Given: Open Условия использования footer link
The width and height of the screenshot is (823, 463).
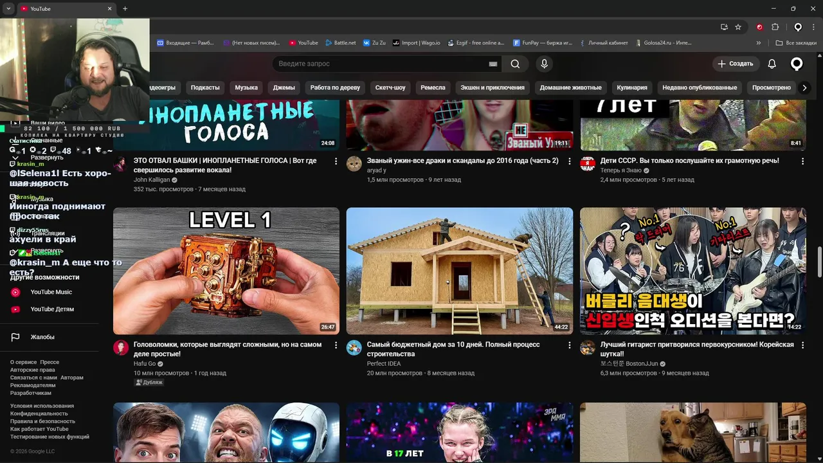Looking at the screenshot, I should pos(42,406).
